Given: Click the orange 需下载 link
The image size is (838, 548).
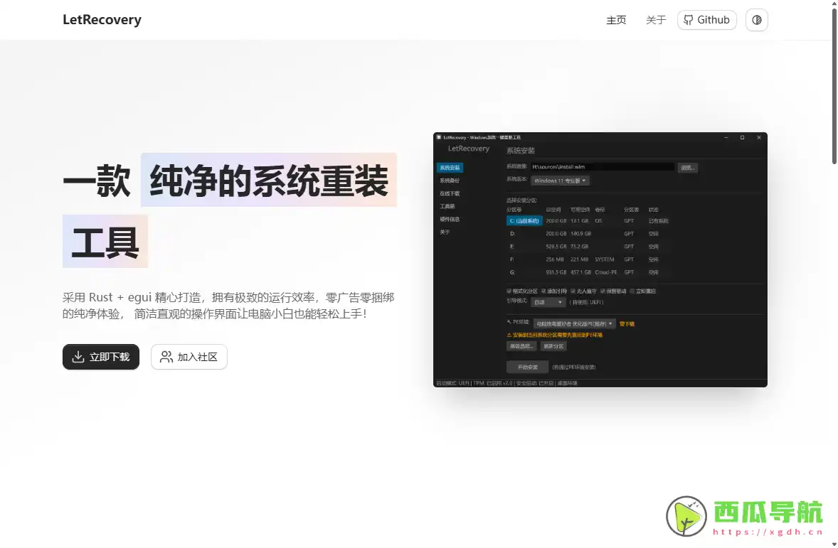Looking at the screenshot, I should pyautogui.click(x=627, y=324).
